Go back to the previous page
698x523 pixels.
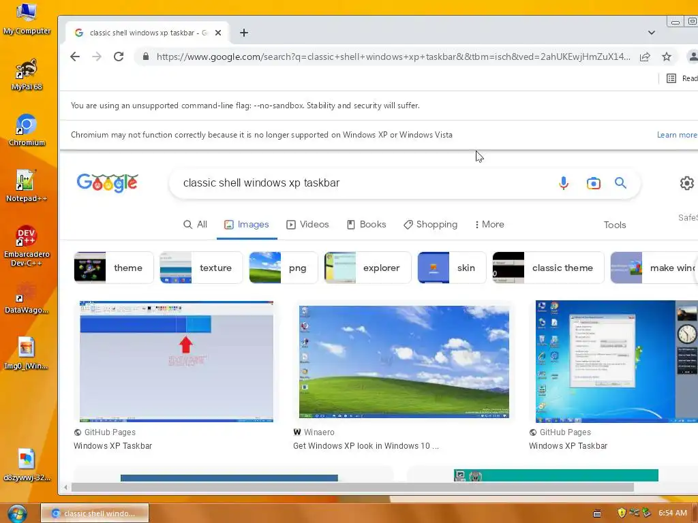75,57
